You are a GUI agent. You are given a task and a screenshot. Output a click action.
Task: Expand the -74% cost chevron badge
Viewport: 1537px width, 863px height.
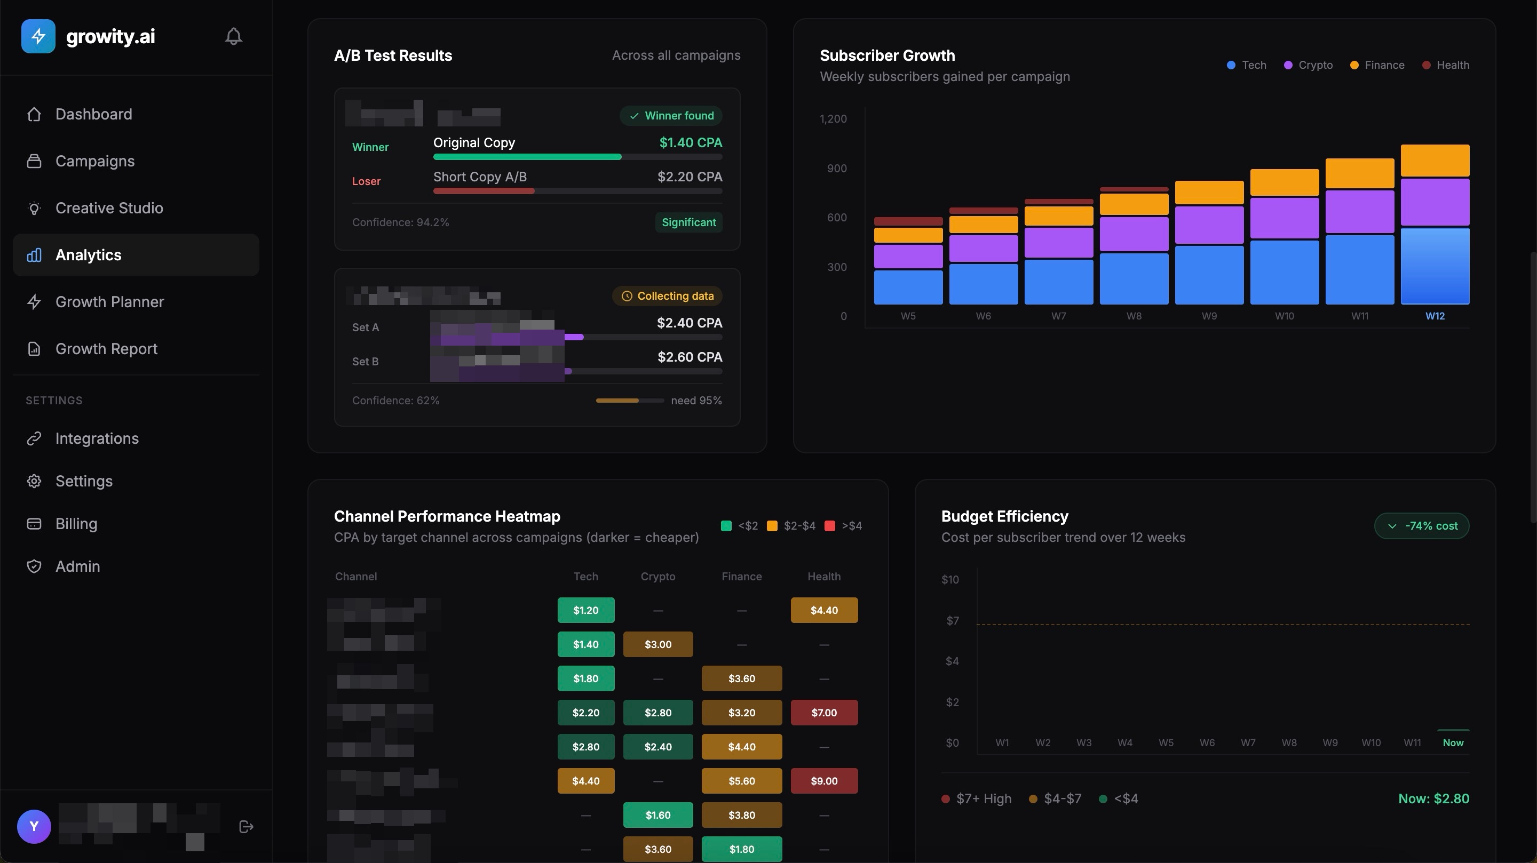click(1421, 526)
